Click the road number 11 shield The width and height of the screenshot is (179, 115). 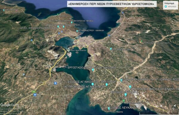click(x=34, y=92)
